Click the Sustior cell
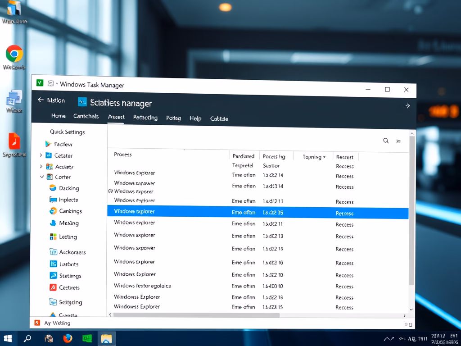This screenshot has height=346, width=461. coord(271,166)
